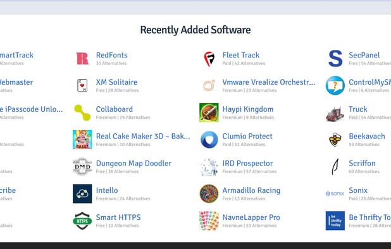Click the '60 Alternatives' text under Scriffon

click(x=364, y=171)
